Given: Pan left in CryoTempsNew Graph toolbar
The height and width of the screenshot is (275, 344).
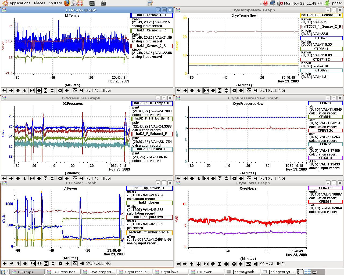Looking at the screenshot, I should click(x=178, y=91).
